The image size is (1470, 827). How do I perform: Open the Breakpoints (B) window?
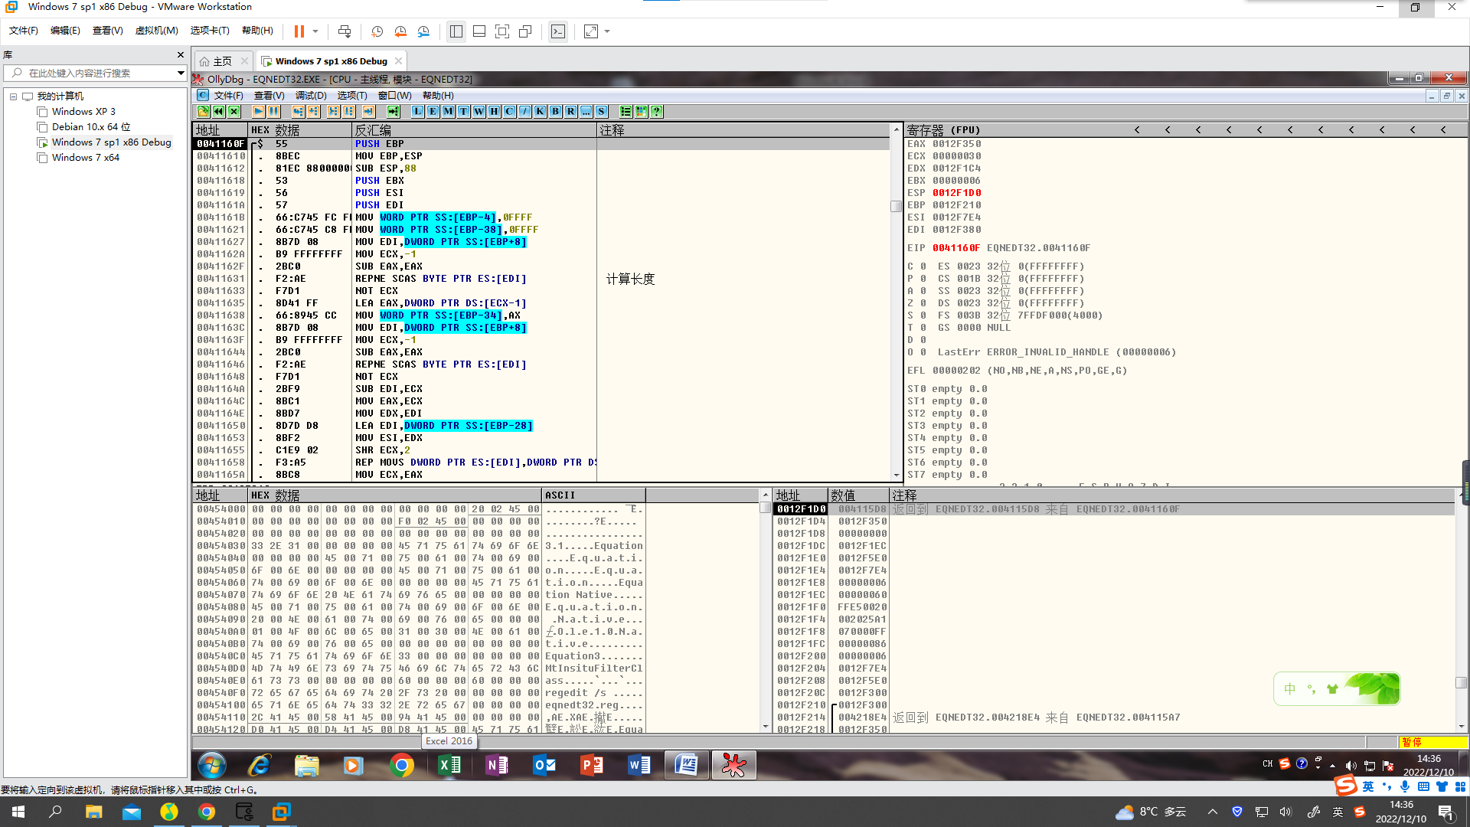pos(555,112)
